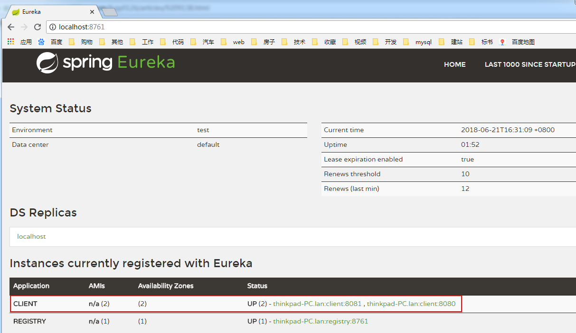This screenshot has width=576, height=333.
Task: Open a new tab button
Action: point(109,12)
